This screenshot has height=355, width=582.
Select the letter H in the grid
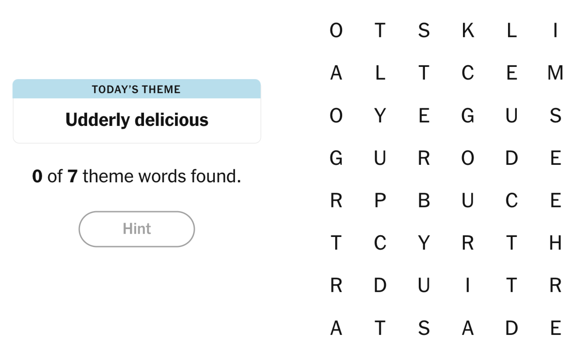pos(555,243)
